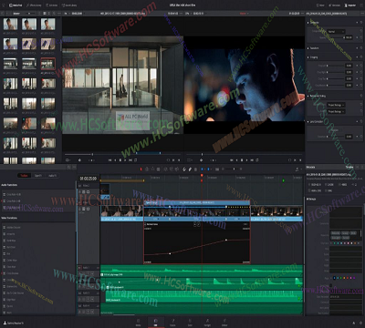365x328 pixels.
Task: Select the Additive Dissolve transition
Action: coord(14,227)
